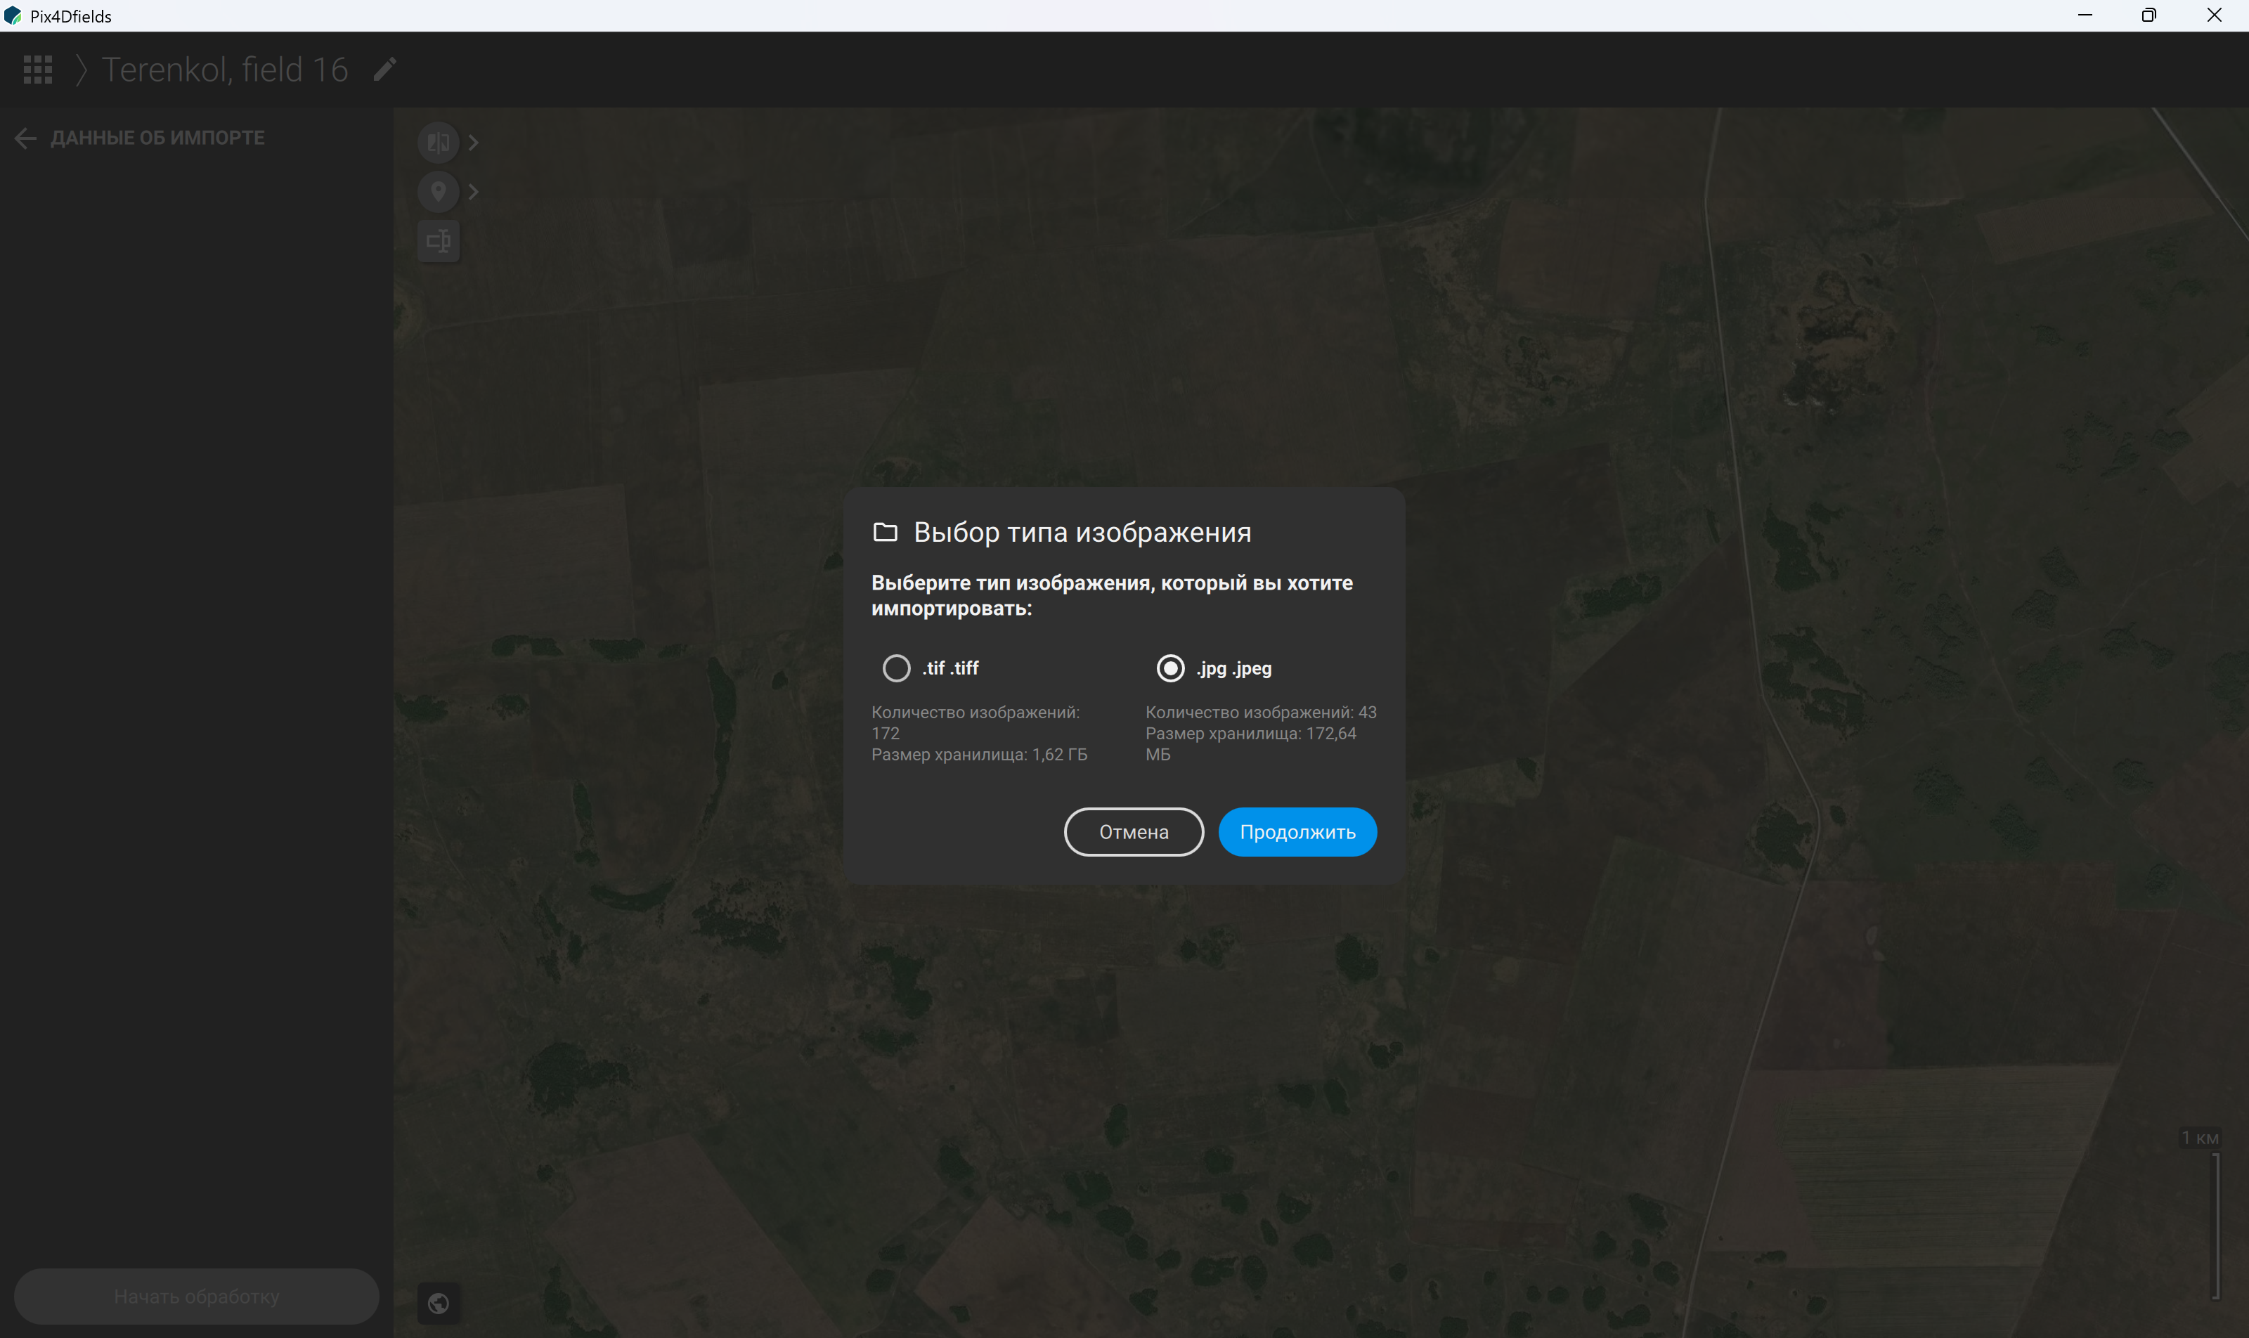
Task: Select the .tif .tiff radio button
Action: pos(896,668)
